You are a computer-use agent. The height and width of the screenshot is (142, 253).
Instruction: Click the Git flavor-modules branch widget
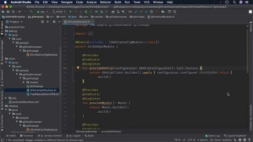[221, 140]
